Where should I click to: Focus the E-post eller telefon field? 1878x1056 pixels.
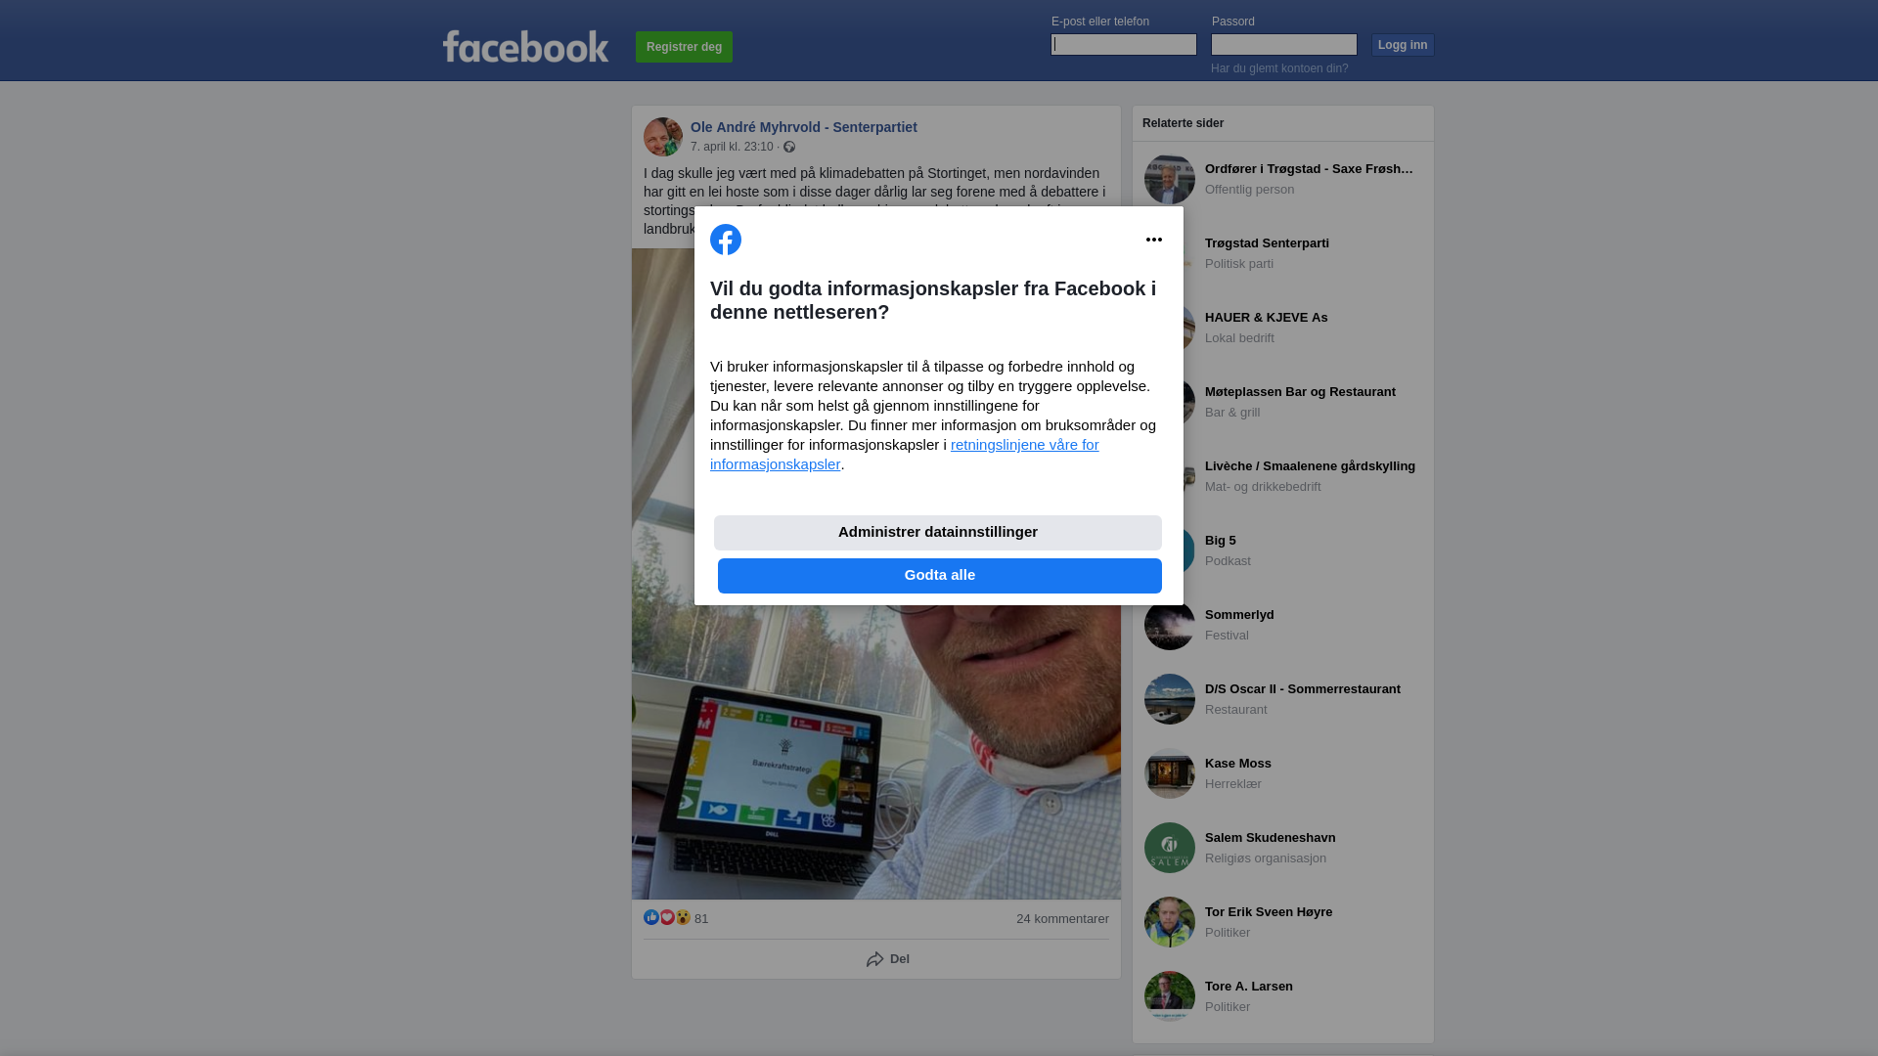coord(1124,45)
